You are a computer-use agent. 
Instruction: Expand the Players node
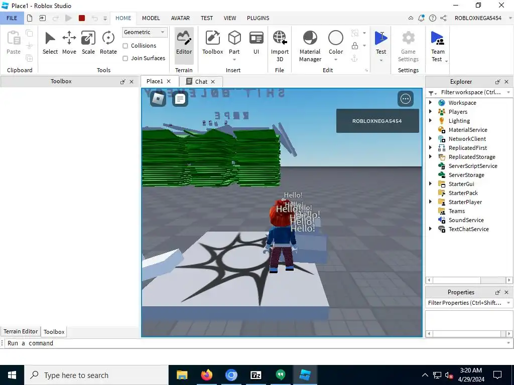click(430, 112)
